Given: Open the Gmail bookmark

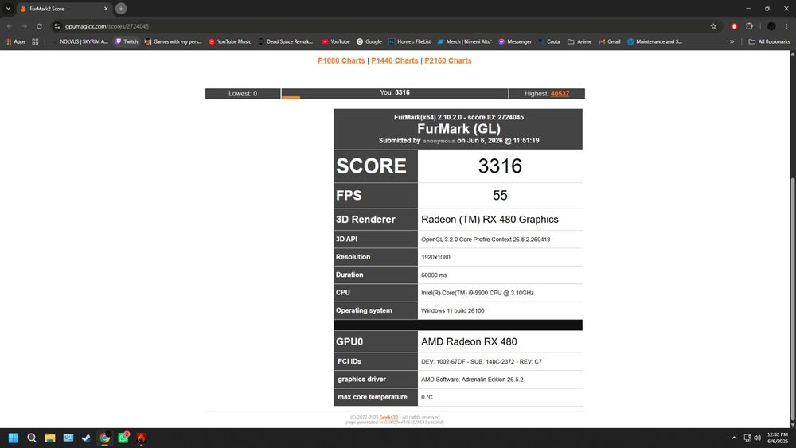Looking at the screenshot, I should 609,41.
